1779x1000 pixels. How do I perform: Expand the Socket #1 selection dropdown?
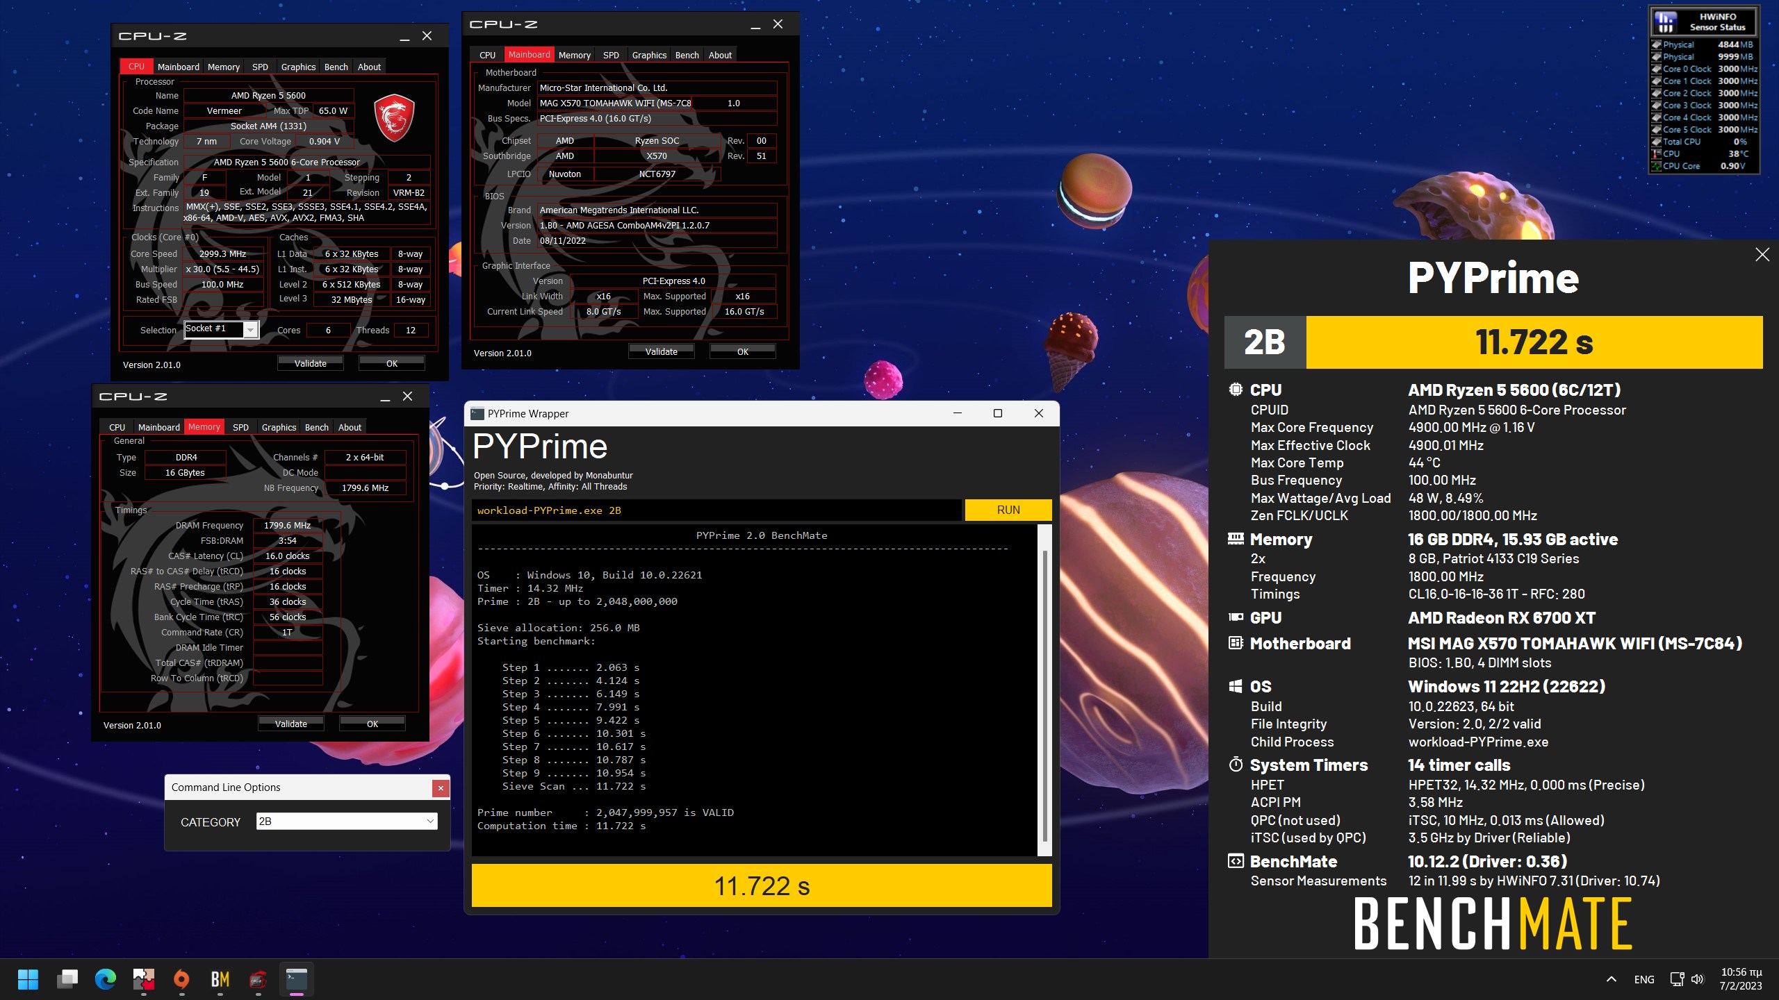coord(251,330)
